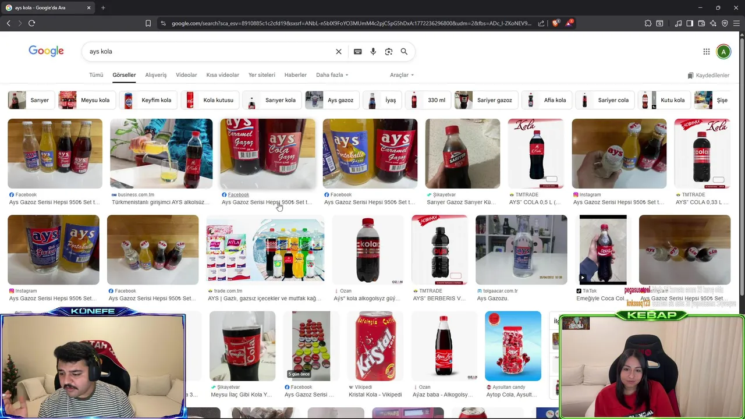Viewport: 745px width, 419px height.
Task: Switch to the Alışveriş tab
Action: [156, 75]
